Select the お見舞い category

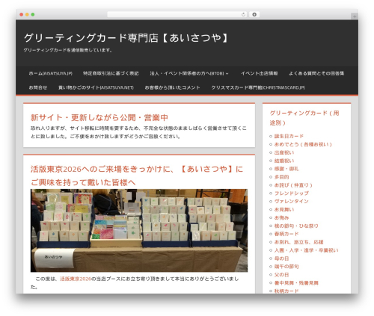[284, 209]
